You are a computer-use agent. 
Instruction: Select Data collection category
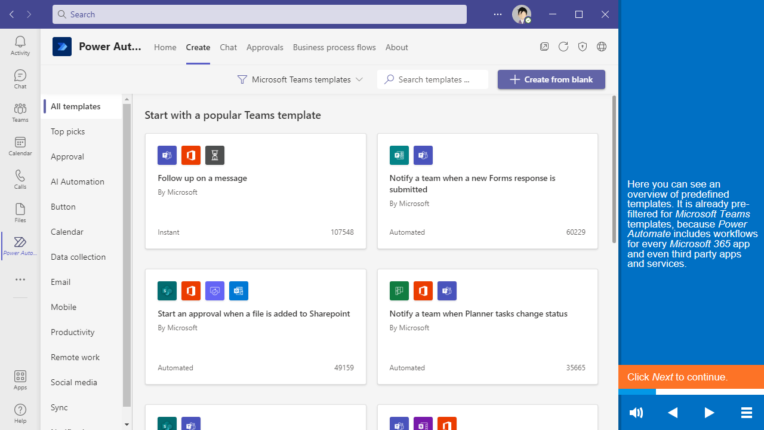click(82, 257)
